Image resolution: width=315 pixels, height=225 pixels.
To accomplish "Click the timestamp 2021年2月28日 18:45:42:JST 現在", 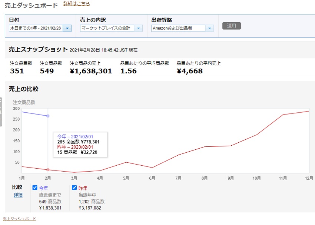I will point(103,50).
